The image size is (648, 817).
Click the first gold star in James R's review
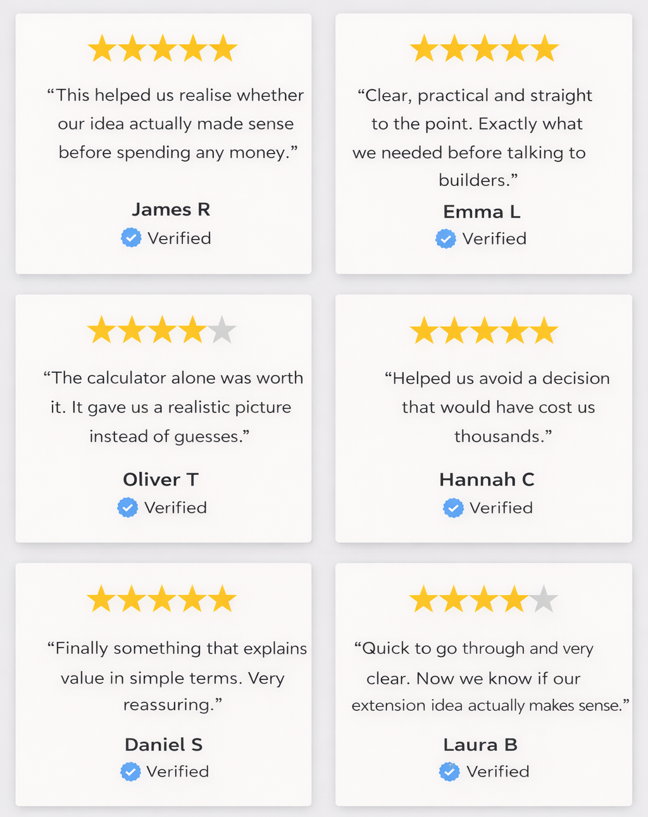(x=102, y=49)
